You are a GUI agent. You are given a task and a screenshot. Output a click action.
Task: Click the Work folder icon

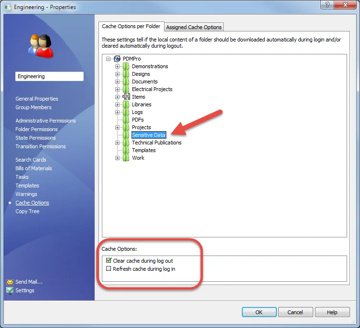[126, 158]
